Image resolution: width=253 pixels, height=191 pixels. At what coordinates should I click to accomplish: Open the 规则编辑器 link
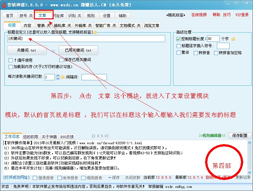[212, 135]
